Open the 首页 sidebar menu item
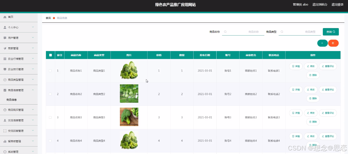The width and height of the screenshot is (348, 154). tap(19, 17)
